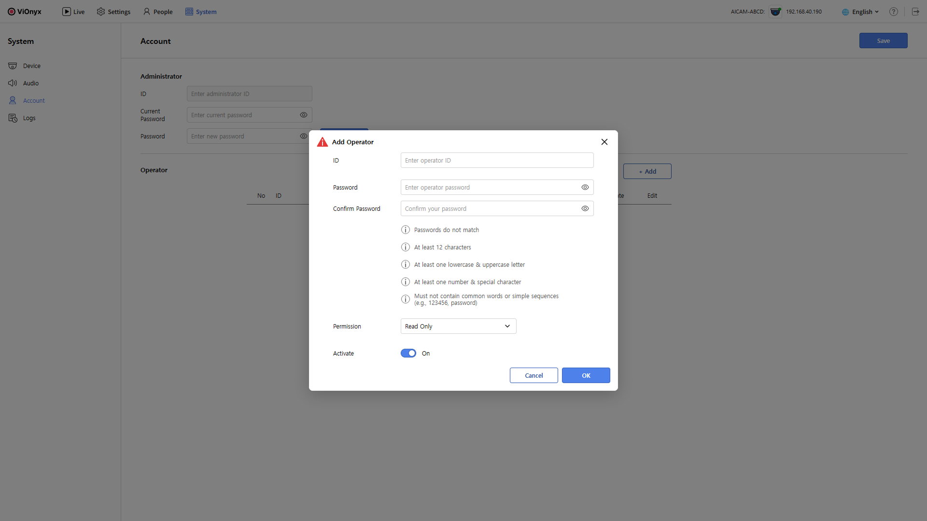Close the Add Operator dialog with X
Screen dimensions: 927x521
coord(604,142)
